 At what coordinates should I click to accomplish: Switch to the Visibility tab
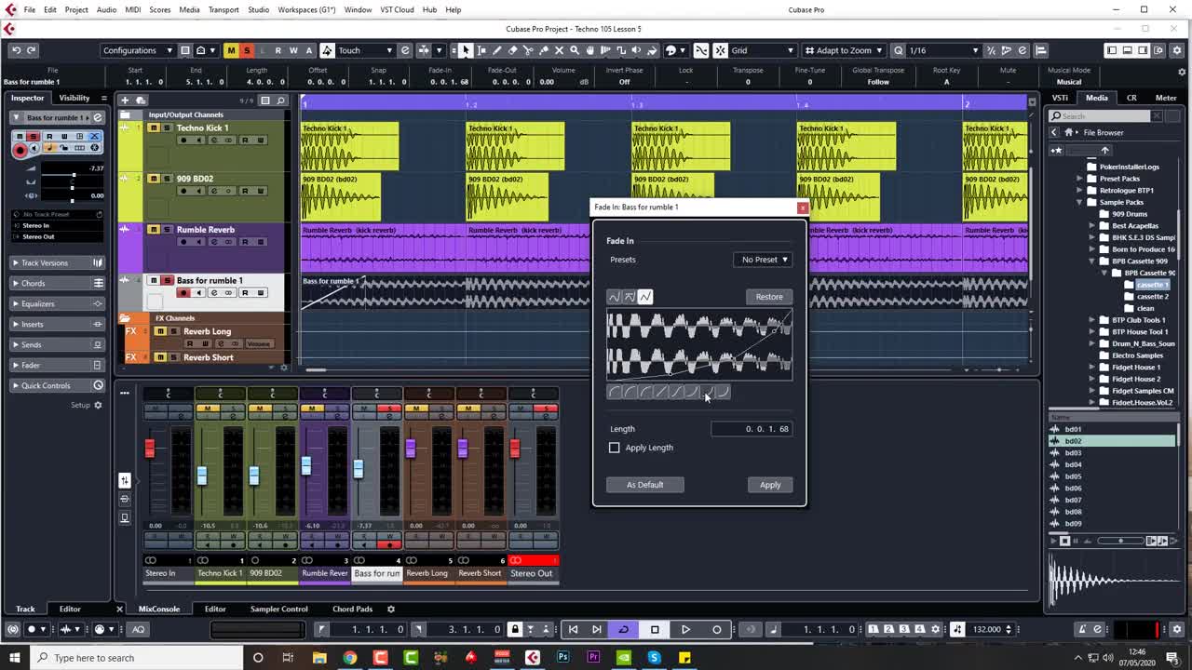coord(74,98)
